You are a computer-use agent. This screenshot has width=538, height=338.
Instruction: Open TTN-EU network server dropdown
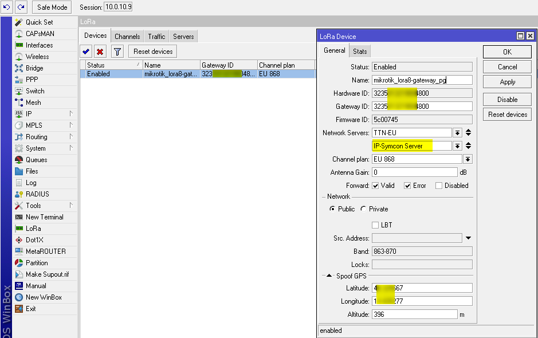(457, 133)
